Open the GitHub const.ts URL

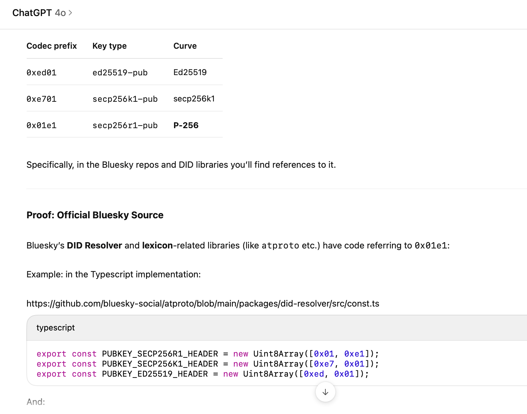[x=203, y=303]
